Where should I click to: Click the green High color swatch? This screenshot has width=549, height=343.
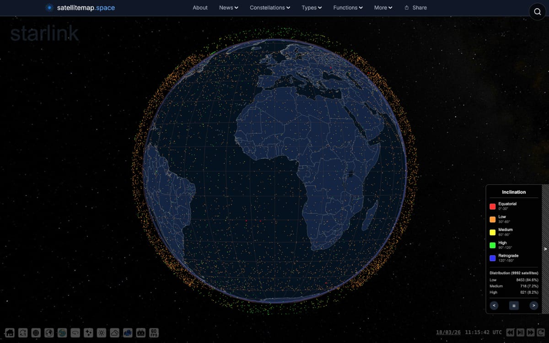(x=493, y=245)
